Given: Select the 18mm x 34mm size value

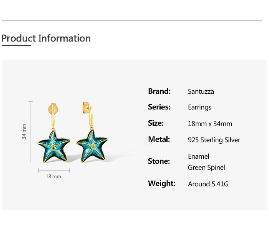Looking at the screenshot, I should pyautogui.click(x=210, y=124).
